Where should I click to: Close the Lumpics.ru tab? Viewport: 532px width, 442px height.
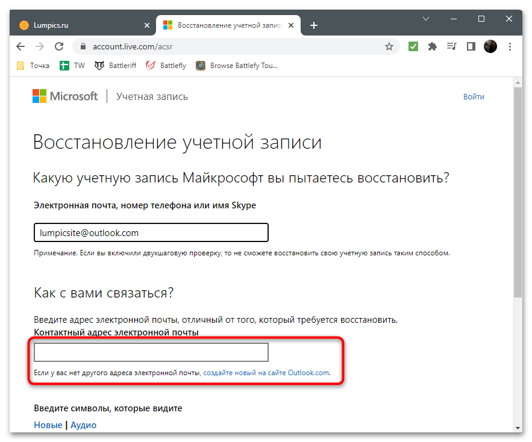pyautogui.click(x=147, y=25)
